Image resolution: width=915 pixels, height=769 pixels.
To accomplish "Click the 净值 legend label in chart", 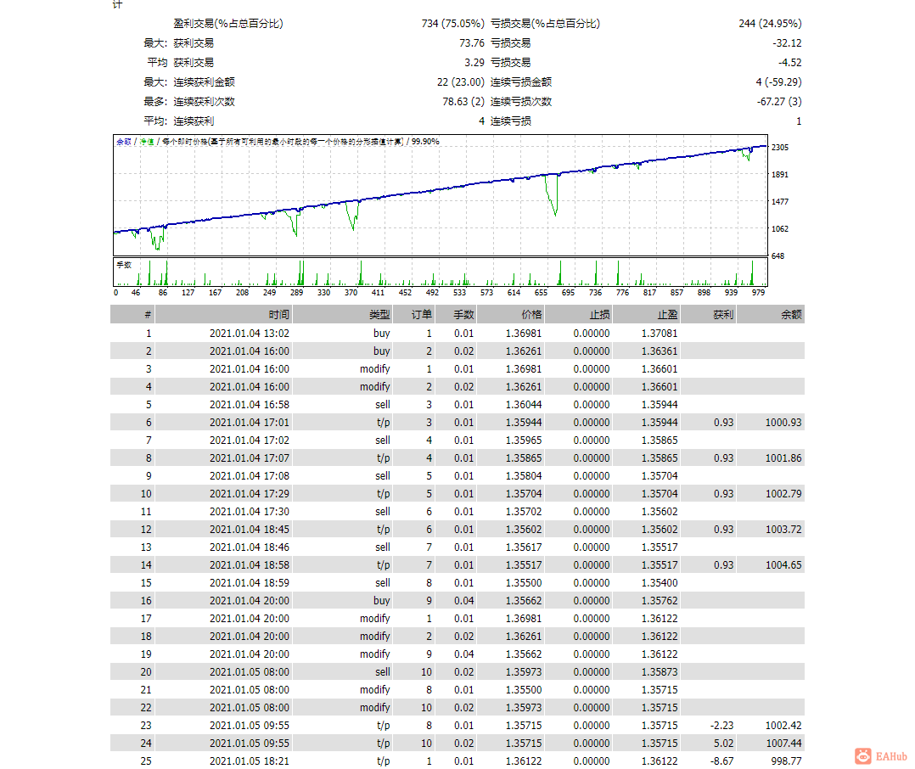I will [x=147, y=142].
